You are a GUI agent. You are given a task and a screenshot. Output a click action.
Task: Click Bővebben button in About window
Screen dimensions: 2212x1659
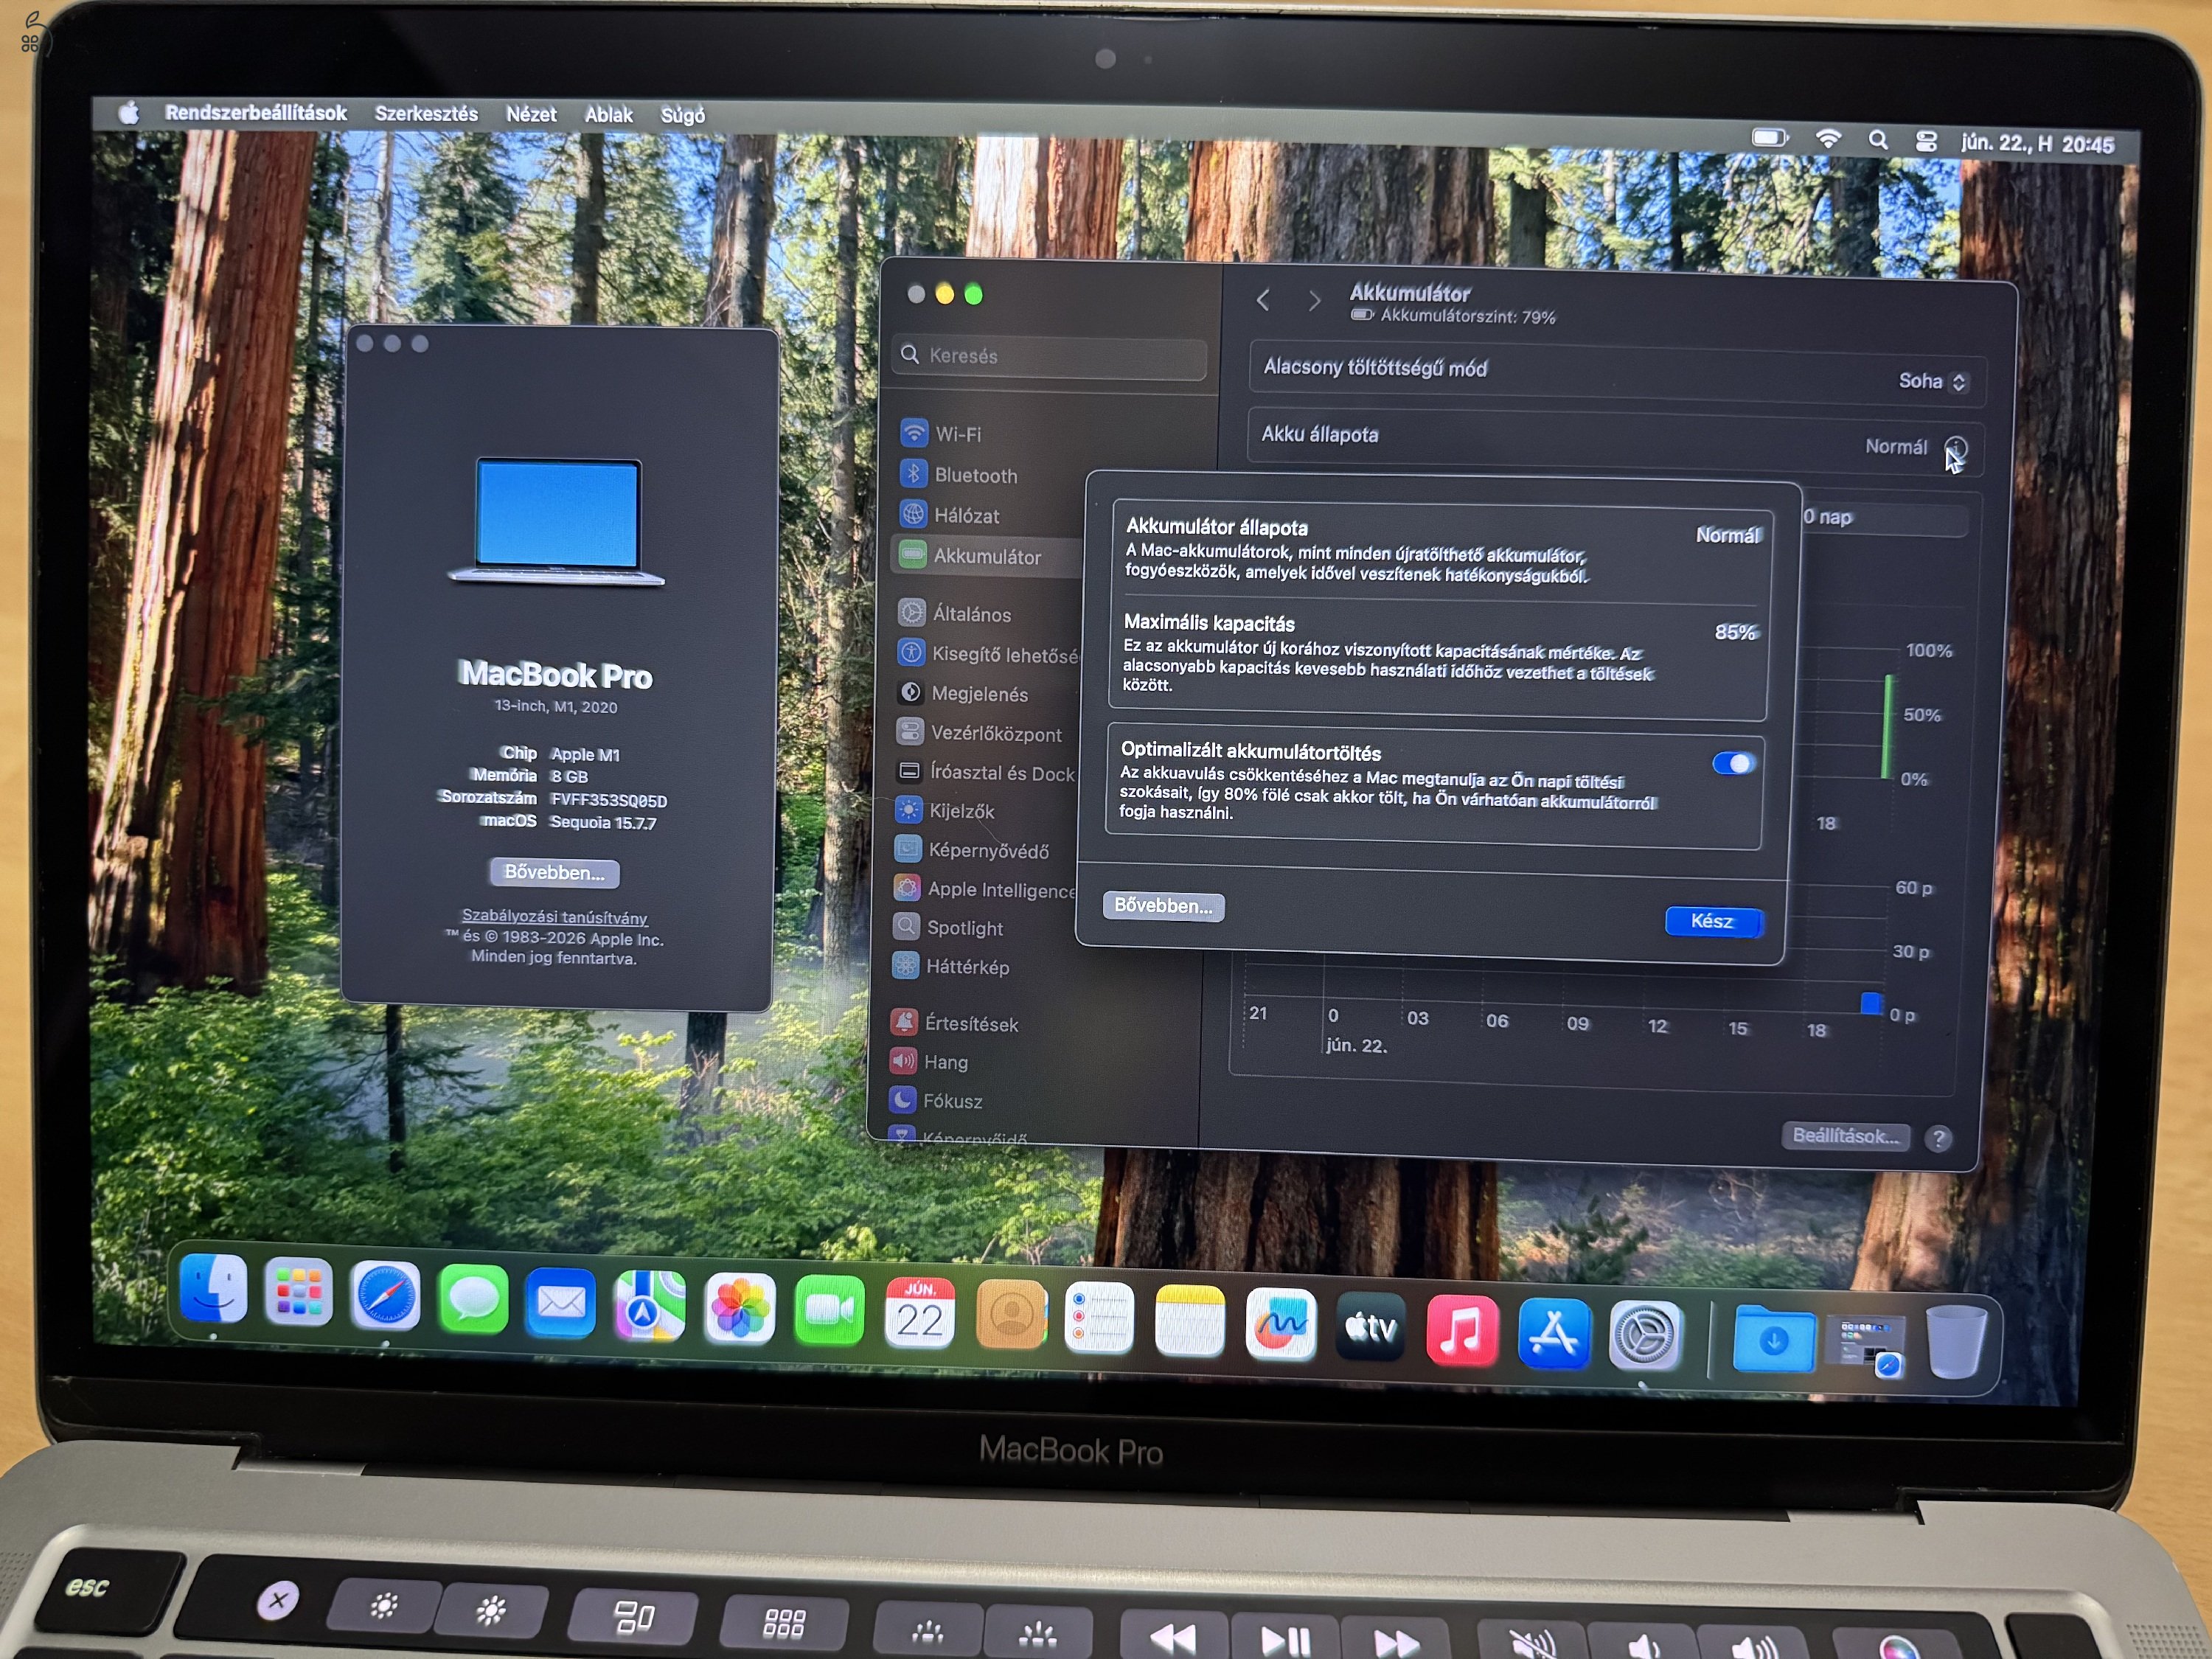[x=555, y=872]
